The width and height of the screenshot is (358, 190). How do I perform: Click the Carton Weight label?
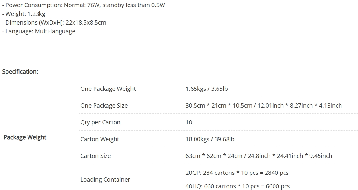point(100,139)
